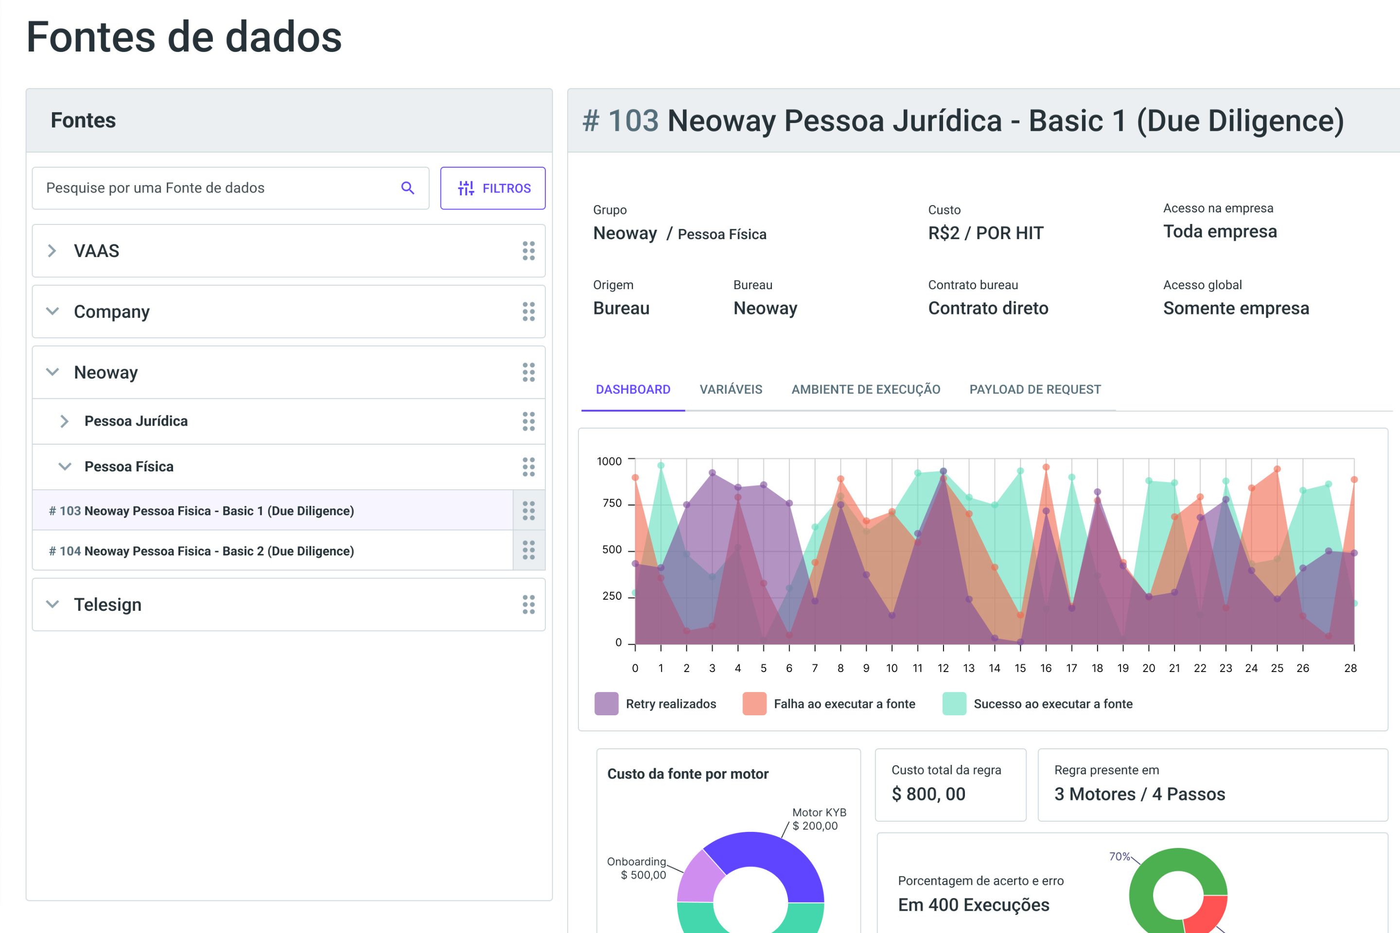Click the 'Somente empresa' value
The image size is (1400, 933).
tap(1236, 308)
